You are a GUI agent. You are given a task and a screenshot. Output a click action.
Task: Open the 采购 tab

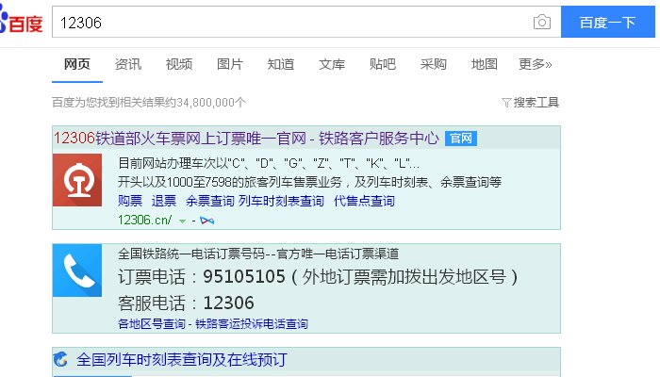tap(433, 64)
